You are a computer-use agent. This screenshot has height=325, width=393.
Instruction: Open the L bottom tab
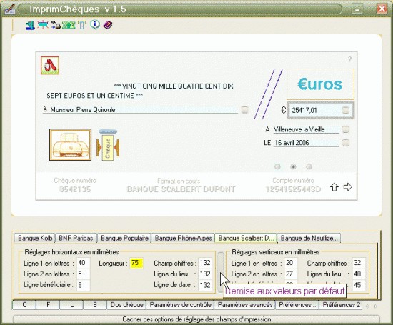click(x=71, y=305)
